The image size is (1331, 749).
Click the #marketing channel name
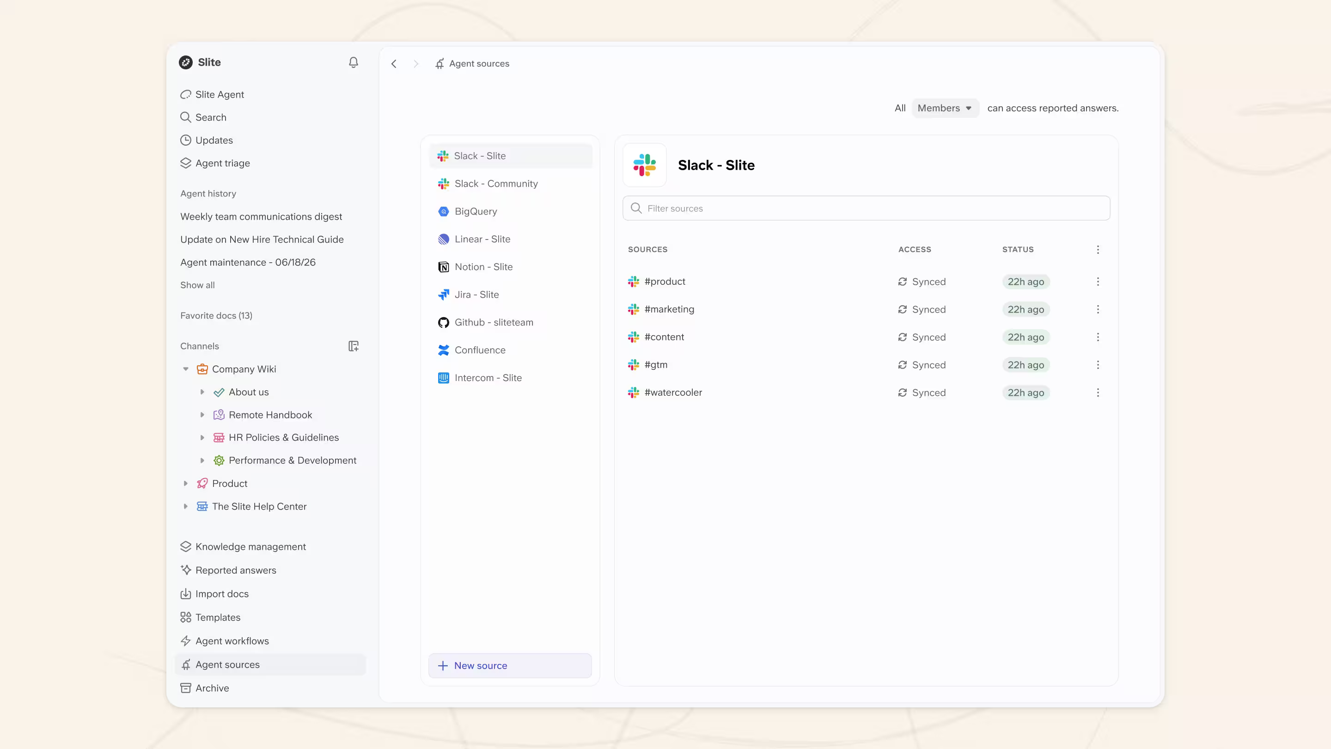(x=669, y=310)
